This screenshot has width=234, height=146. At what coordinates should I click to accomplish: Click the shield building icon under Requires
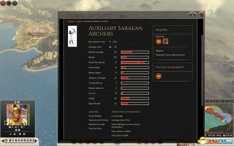click(x=165, y=41)
